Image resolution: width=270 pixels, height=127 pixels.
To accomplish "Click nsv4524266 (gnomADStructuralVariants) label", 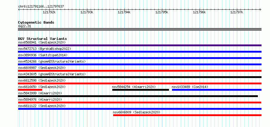I will pyautogui.click(x=52, y=61).
